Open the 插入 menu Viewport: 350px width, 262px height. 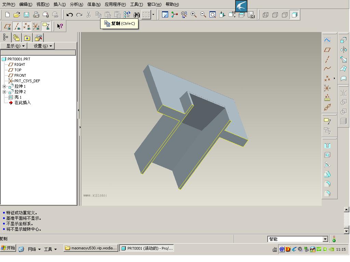click(x=59, y=4)
